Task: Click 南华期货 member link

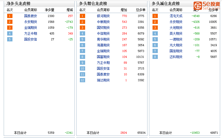Action: [103, 39]
